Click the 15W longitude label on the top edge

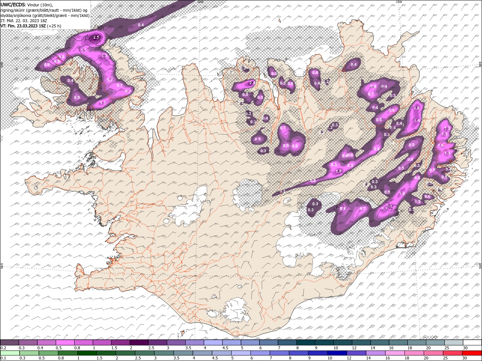tap(399, 2)
